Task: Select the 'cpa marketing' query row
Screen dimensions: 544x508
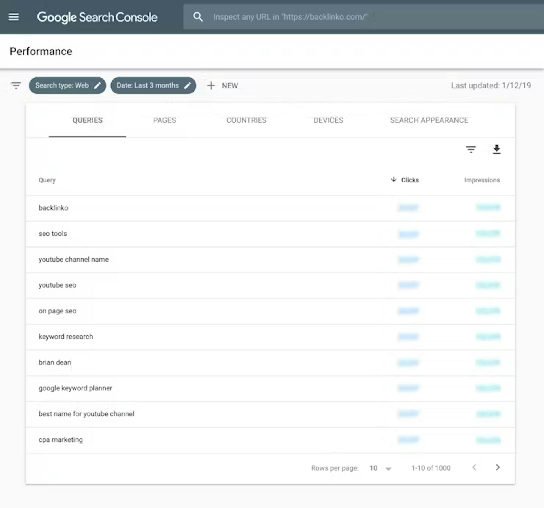Action: point(270,440)
